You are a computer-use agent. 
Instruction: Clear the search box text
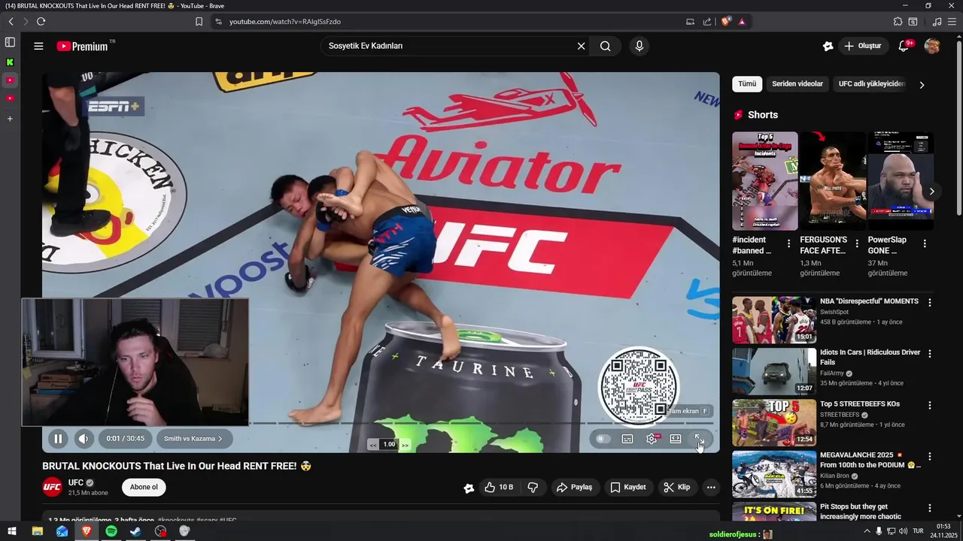click(x=581, y=46)
